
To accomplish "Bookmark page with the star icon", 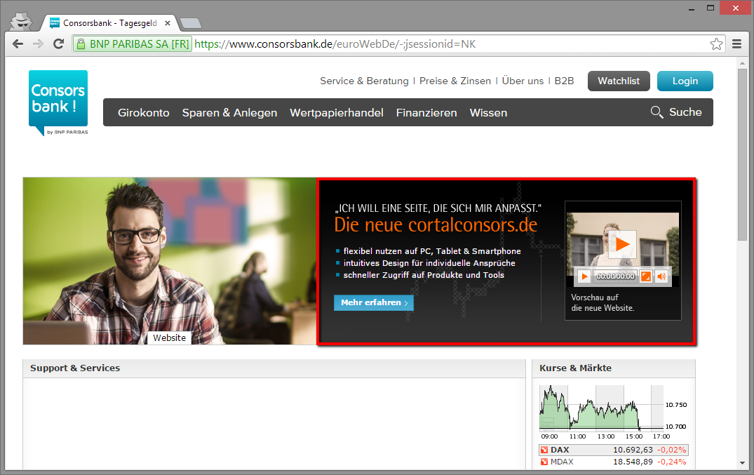I will pos(716,44).
